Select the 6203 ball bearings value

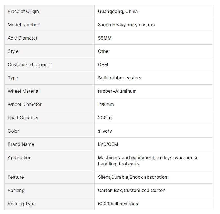click(x=118, y=204)
